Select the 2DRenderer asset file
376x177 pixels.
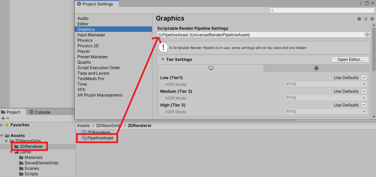(99, 132)
